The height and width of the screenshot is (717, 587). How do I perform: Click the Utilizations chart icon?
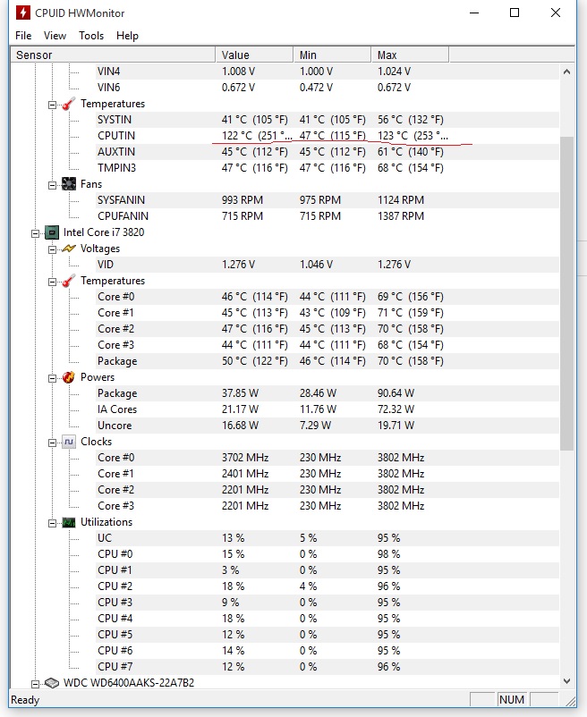pos(69,522)
